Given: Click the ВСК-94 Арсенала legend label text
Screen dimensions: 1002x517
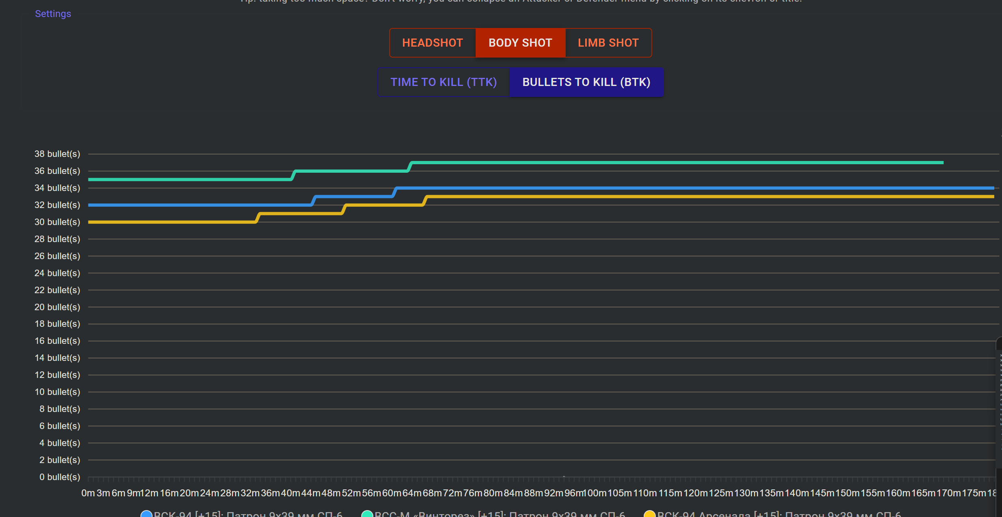Looking at the screenshot, I should [779, 514].
